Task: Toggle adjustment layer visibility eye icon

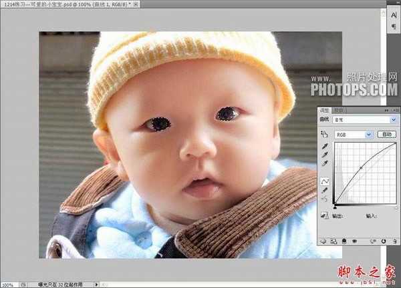Action: [353, 241]
